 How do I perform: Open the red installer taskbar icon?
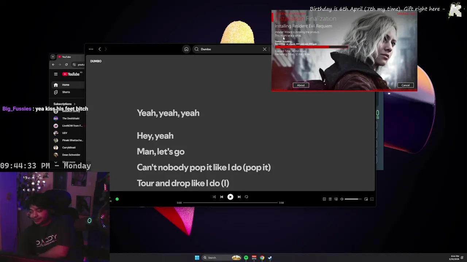click(x=254, y=258)
